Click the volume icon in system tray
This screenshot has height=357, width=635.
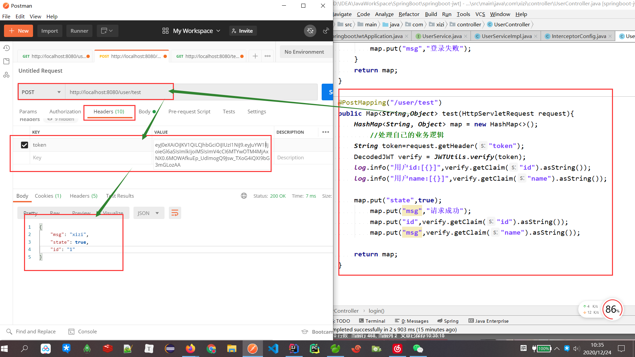(576, 349)
